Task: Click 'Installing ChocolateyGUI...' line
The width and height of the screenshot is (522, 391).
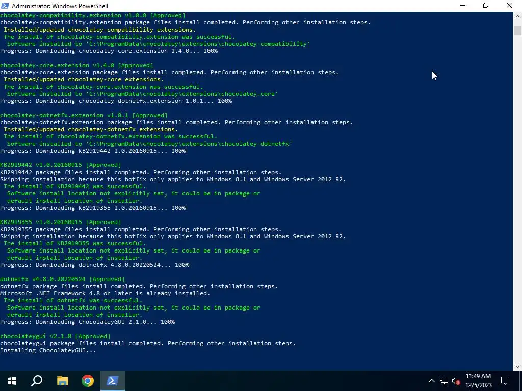Action: 48,350
